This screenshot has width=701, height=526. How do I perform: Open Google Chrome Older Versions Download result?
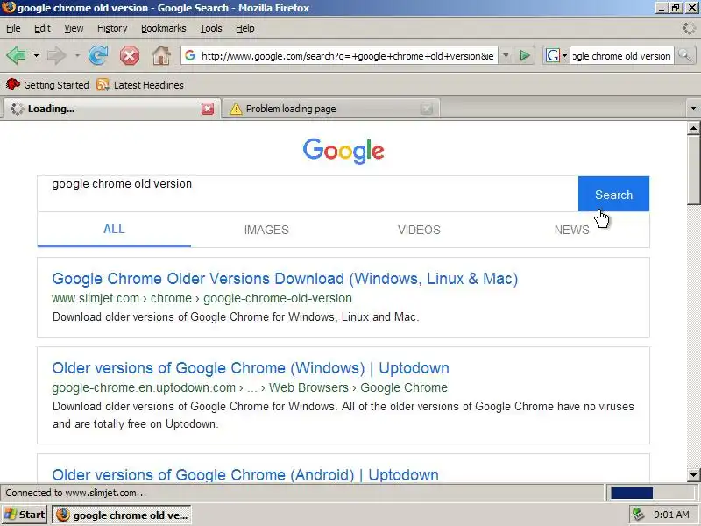285,279
